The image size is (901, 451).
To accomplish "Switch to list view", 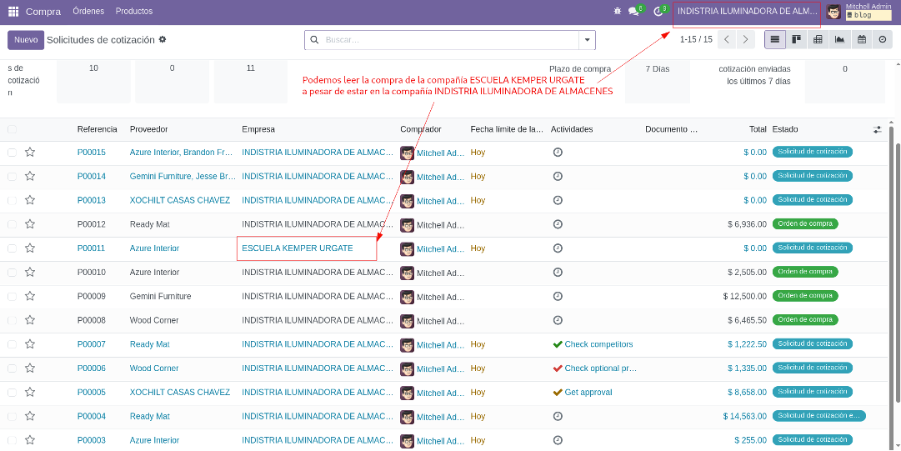I will (x=774, y=40).
